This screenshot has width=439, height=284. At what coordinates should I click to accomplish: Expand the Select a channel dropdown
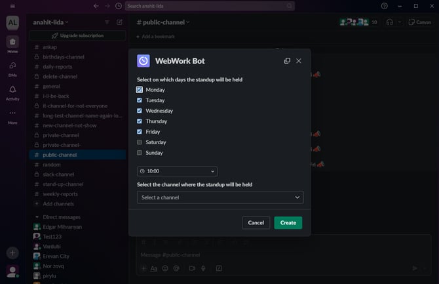click(220, 197)
